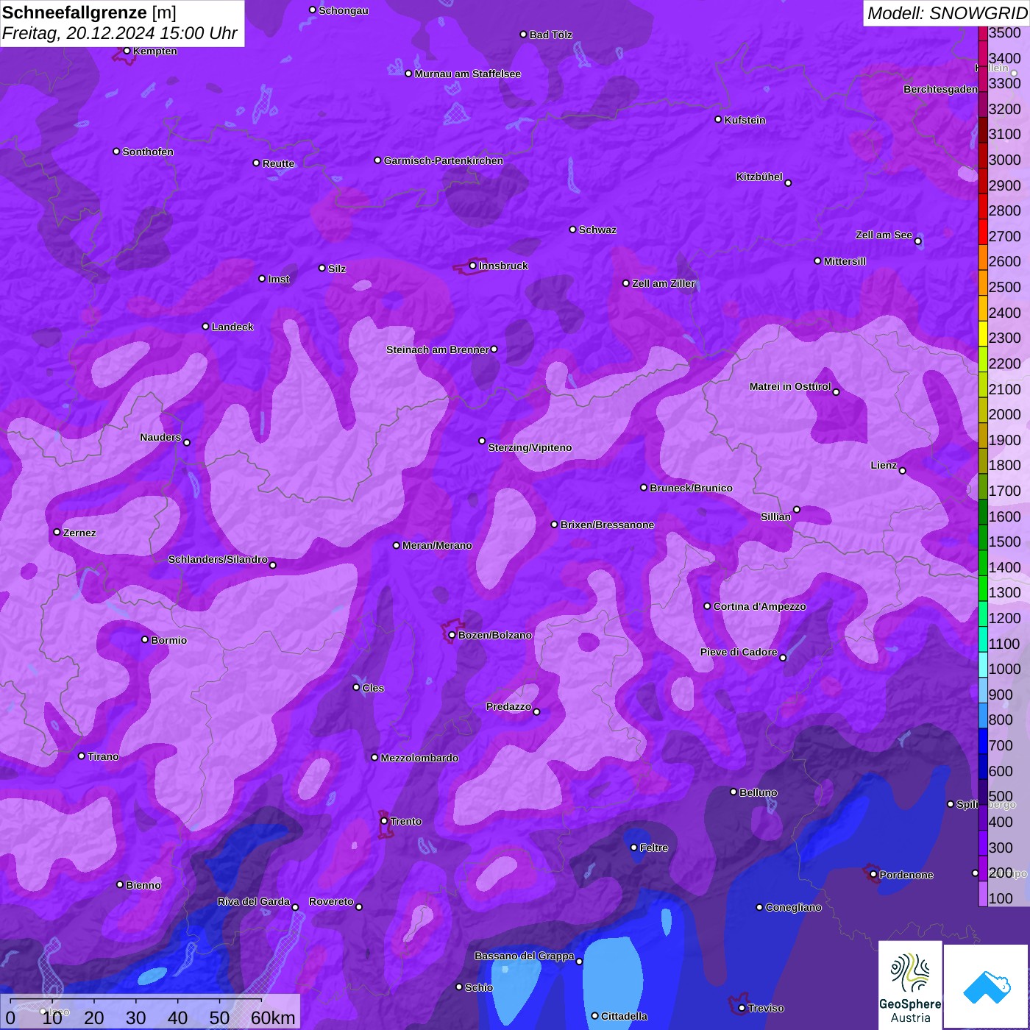The width and height of the screenshot is (1030, 1030).
Task: Click the Rovereto label
Action: click(331, 901)
